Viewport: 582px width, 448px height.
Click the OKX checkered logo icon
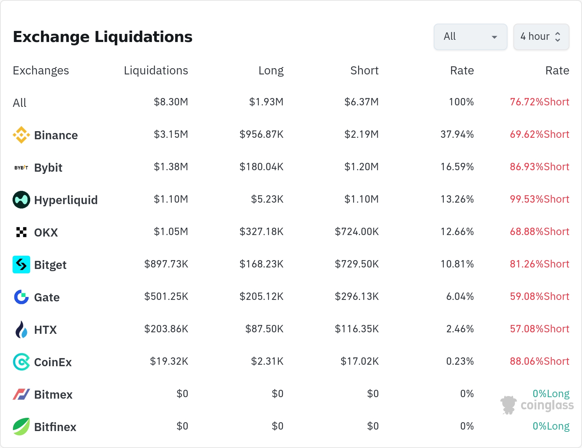[21, 232]
